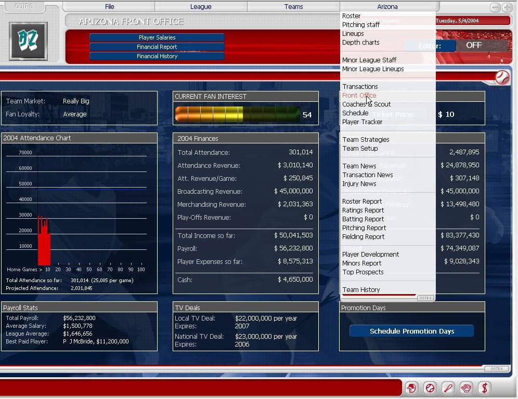
Task: Click the round plus button top right
Action: click(x=507, y=7)
